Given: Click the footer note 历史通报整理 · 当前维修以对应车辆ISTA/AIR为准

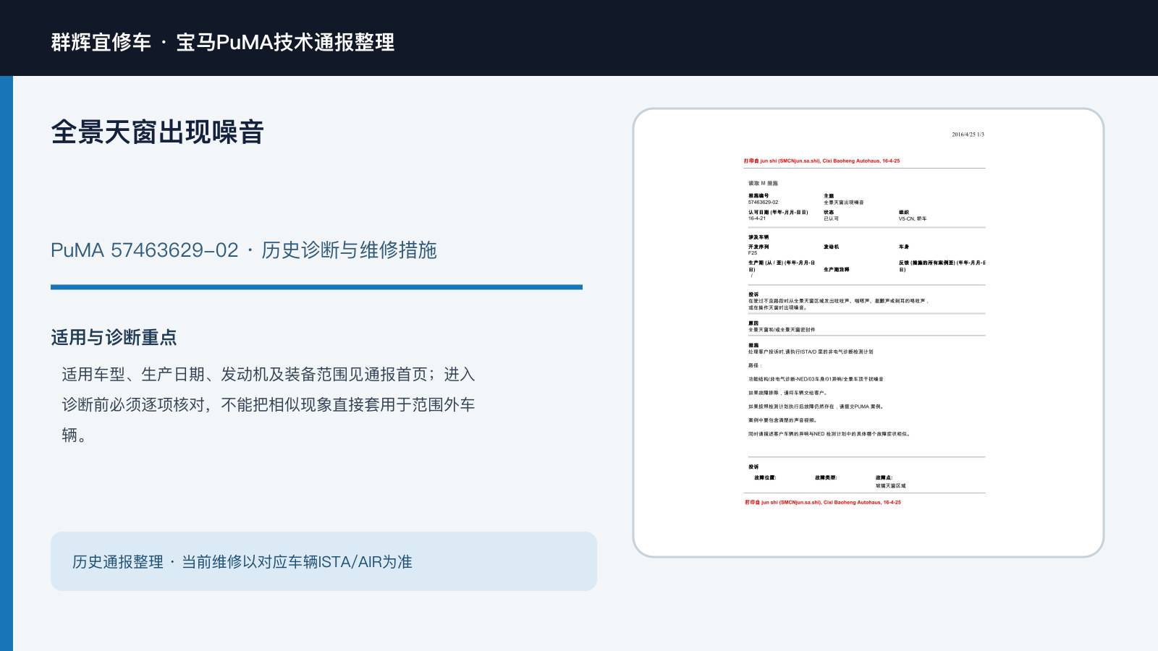Looking at the screenshot, I should click(x=242, y=562).
